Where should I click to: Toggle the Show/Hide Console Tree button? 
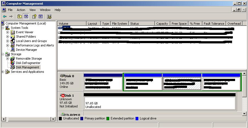click(x=26, y=16)
